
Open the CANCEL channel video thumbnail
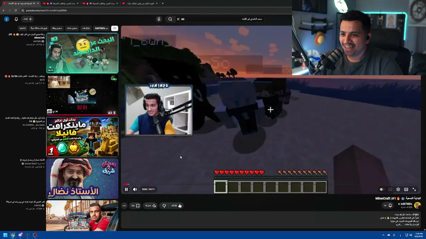point(82,216)
